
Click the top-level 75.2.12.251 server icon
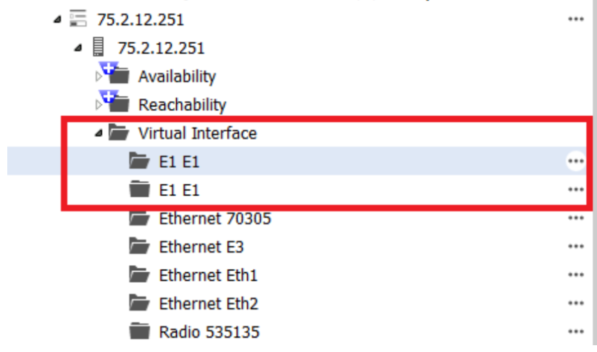tap(78, 20)
